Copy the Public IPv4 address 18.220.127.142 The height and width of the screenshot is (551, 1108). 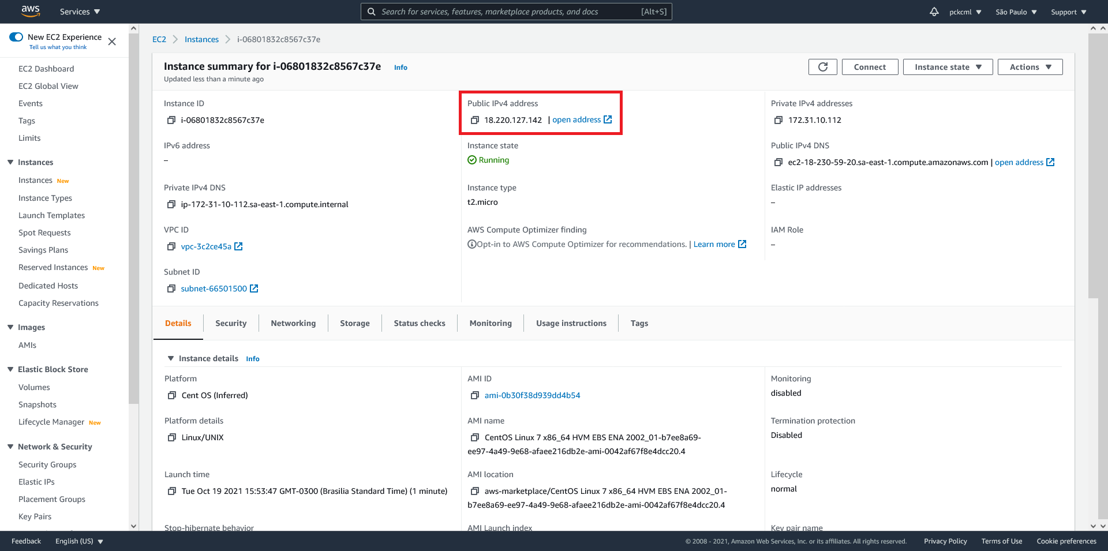[x=475, y=120]
